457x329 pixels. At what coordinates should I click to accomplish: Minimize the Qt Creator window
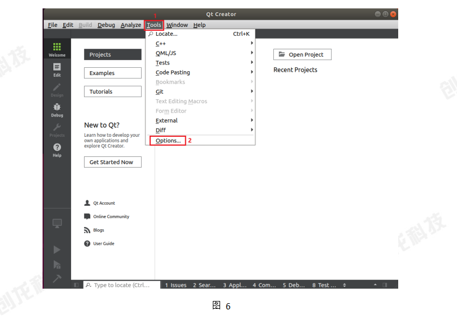pos(377,14)
